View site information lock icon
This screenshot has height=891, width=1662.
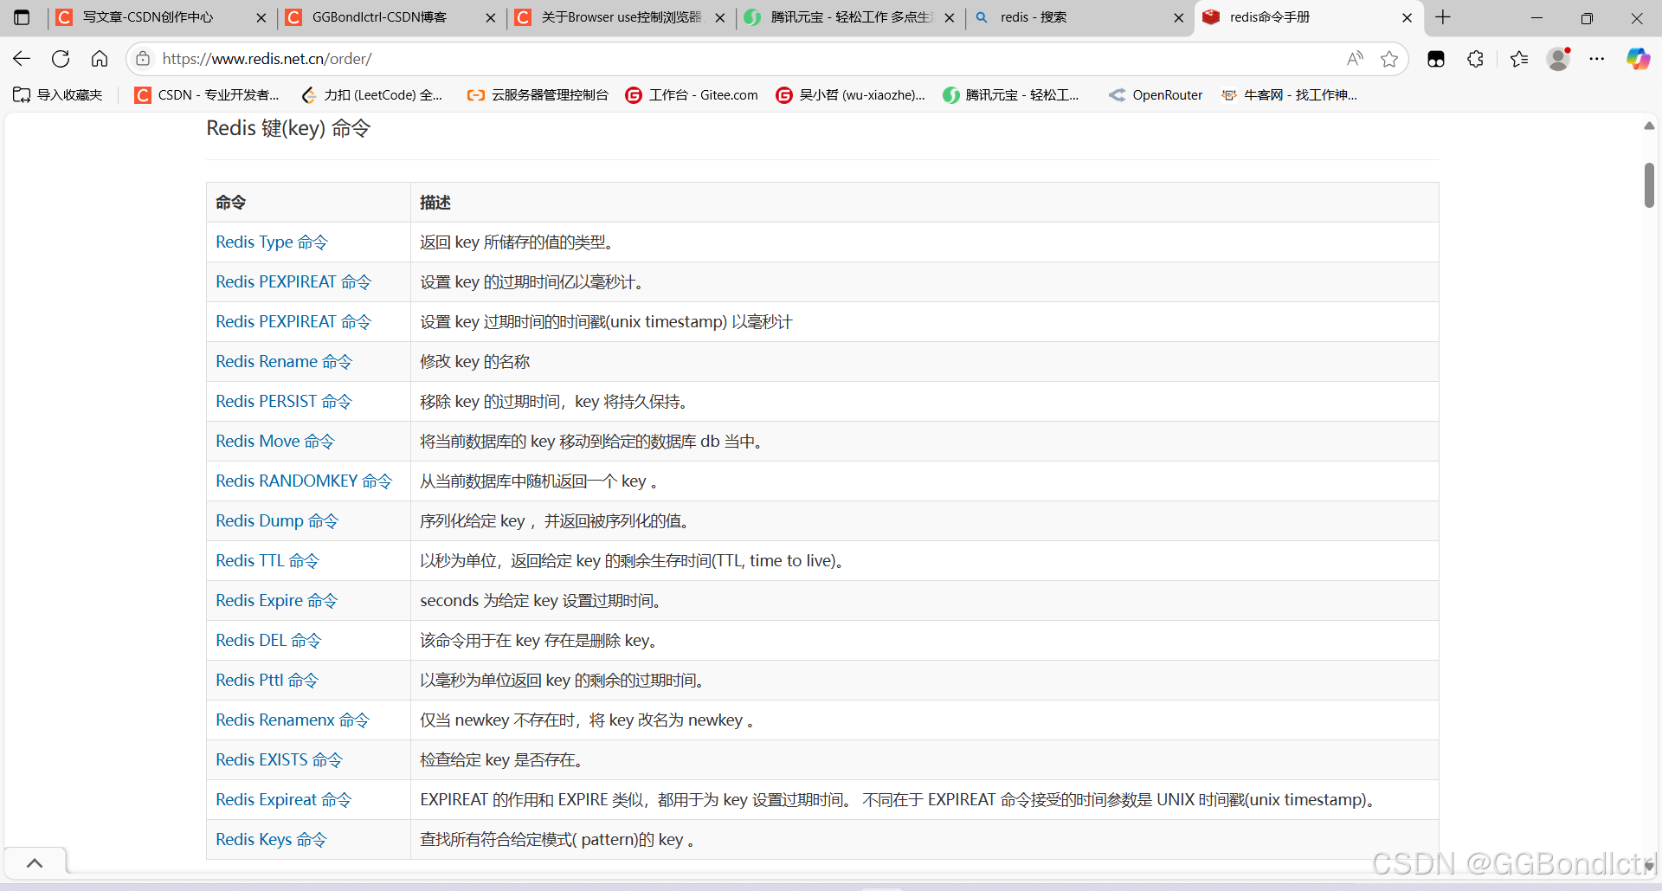(x=144, y=59)
